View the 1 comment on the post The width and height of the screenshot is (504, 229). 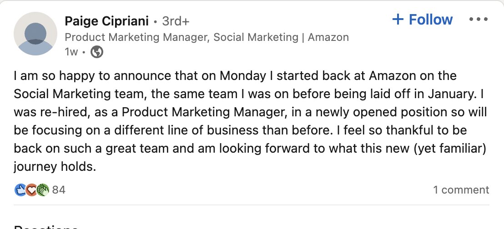pos(461,190)
